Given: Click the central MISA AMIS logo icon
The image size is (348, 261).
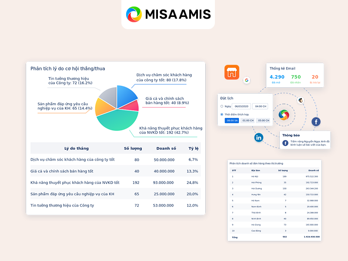Looking at the screenshot, I should [x=284, y=114].
